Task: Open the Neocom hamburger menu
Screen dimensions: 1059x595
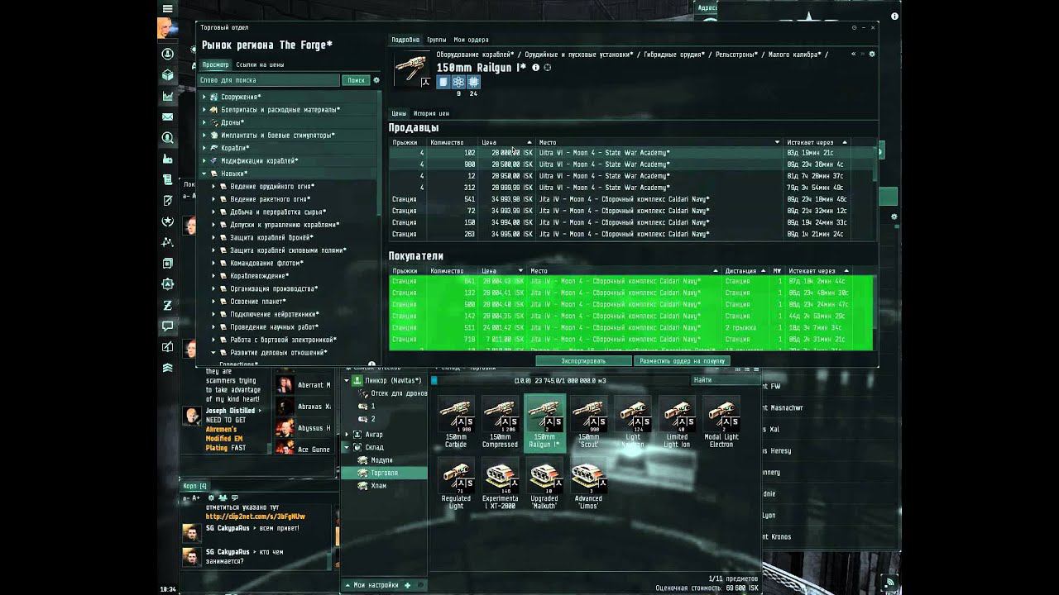Action: [x=168, y=8]
